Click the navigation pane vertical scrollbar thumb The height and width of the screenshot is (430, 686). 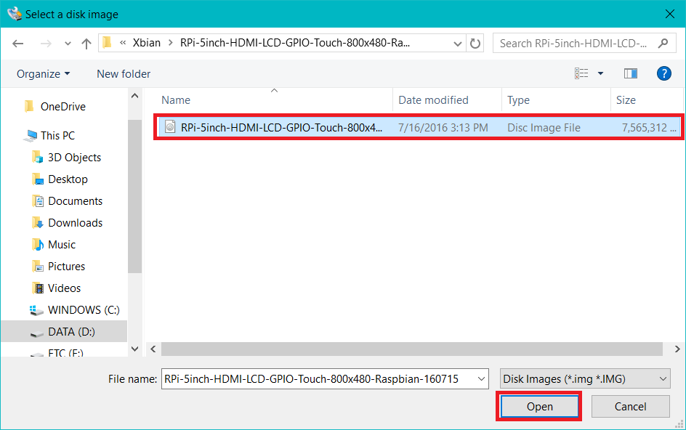[134, 196]
